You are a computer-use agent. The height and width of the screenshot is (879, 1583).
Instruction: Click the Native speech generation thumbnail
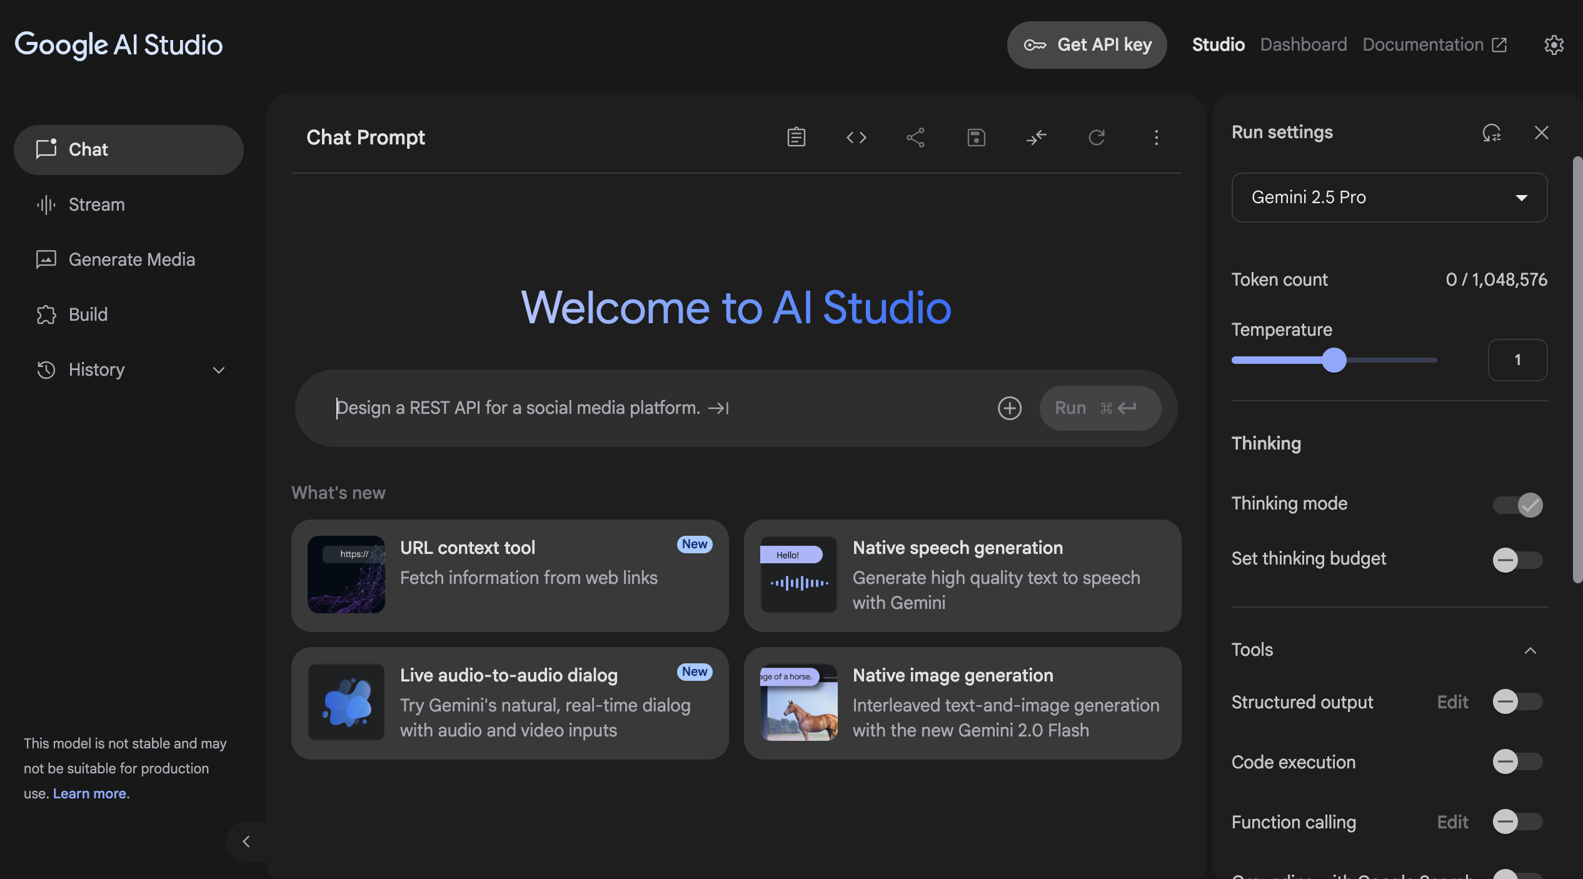pyautogui.click(x=798, y=575)
